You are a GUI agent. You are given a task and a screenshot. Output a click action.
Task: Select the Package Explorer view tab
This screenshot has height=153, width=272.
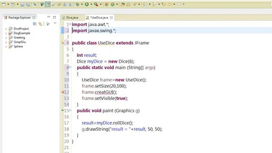click(20, 17)
